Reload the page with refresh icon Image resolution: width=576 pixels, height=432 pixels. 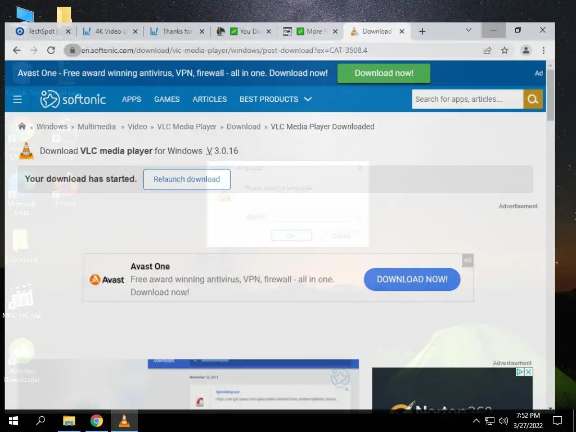pyautogui.click(x=51, y=50)
